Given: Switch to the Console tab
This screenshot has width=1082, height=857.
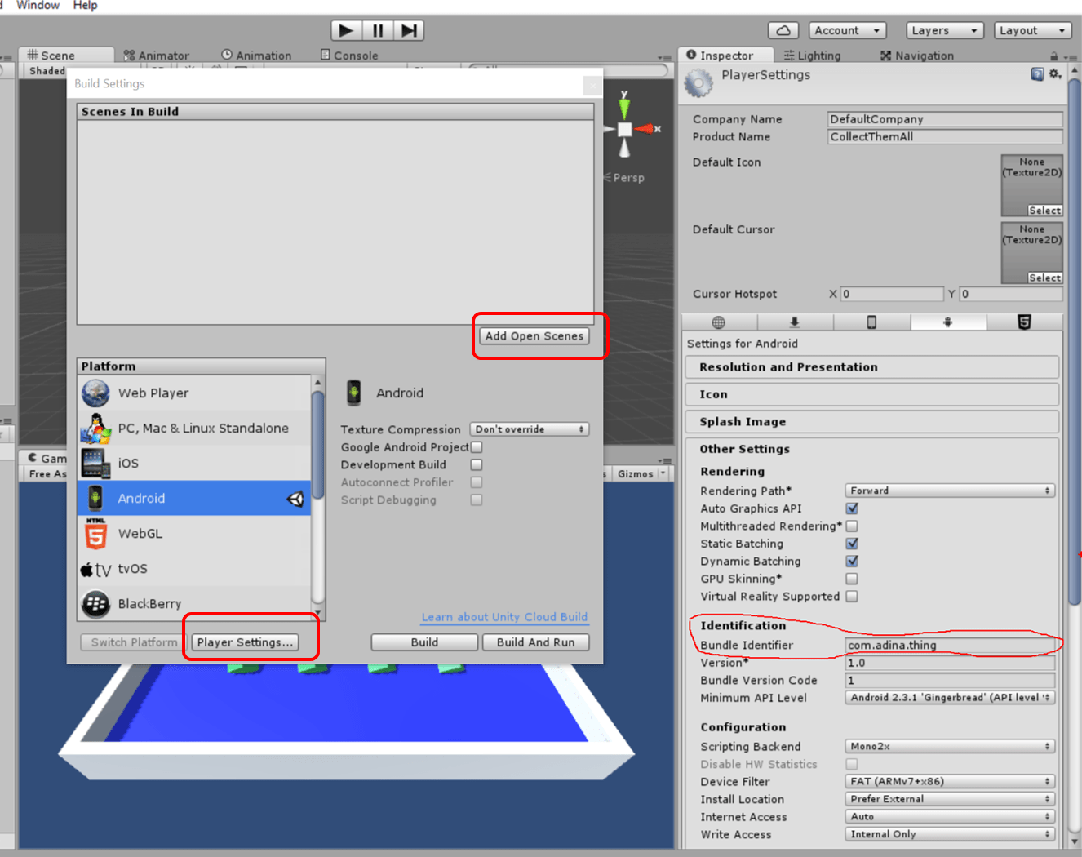Looking at the screenshot, I should 349,56.
